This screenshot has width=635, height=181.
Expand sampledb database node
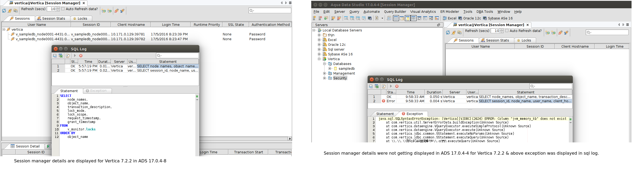[330, 69]
